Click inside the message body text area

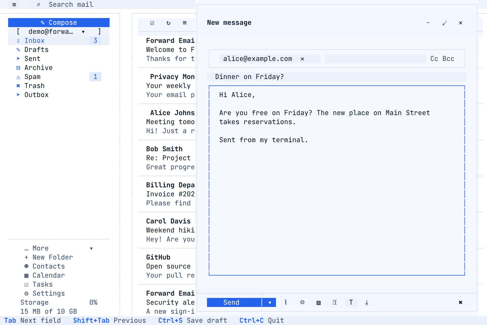pos(337,180)
